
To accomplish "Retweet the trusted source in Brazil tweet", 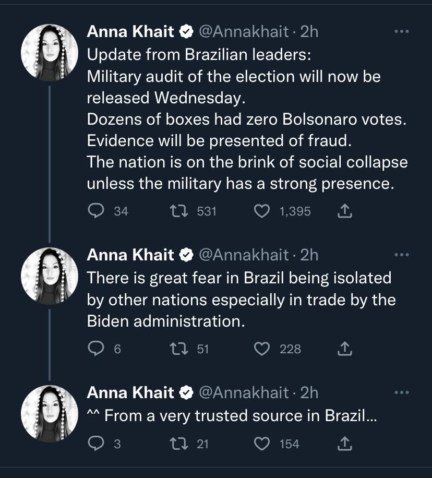I will coord(178,444).
